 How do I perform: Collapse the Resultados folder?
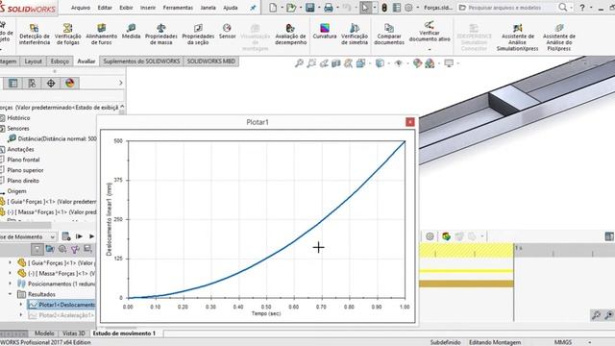(x=11, y=294)
